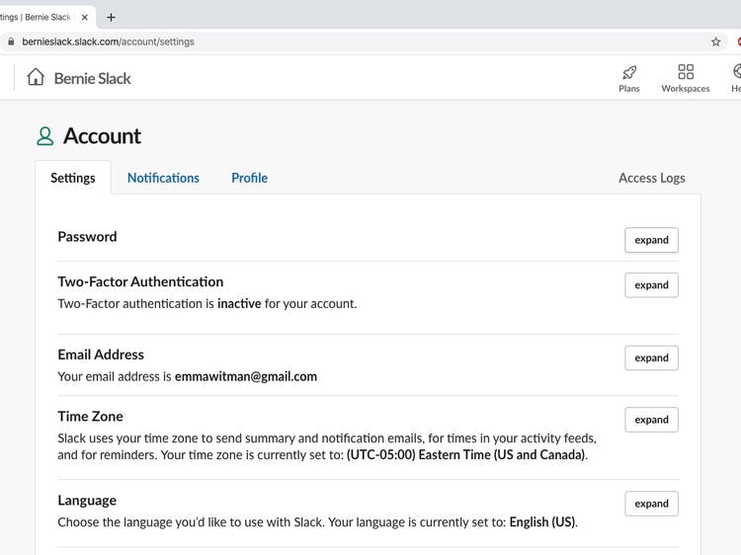Close the Bernie Slack browser tab
The image size is (741, 555).
pos(85,17)
